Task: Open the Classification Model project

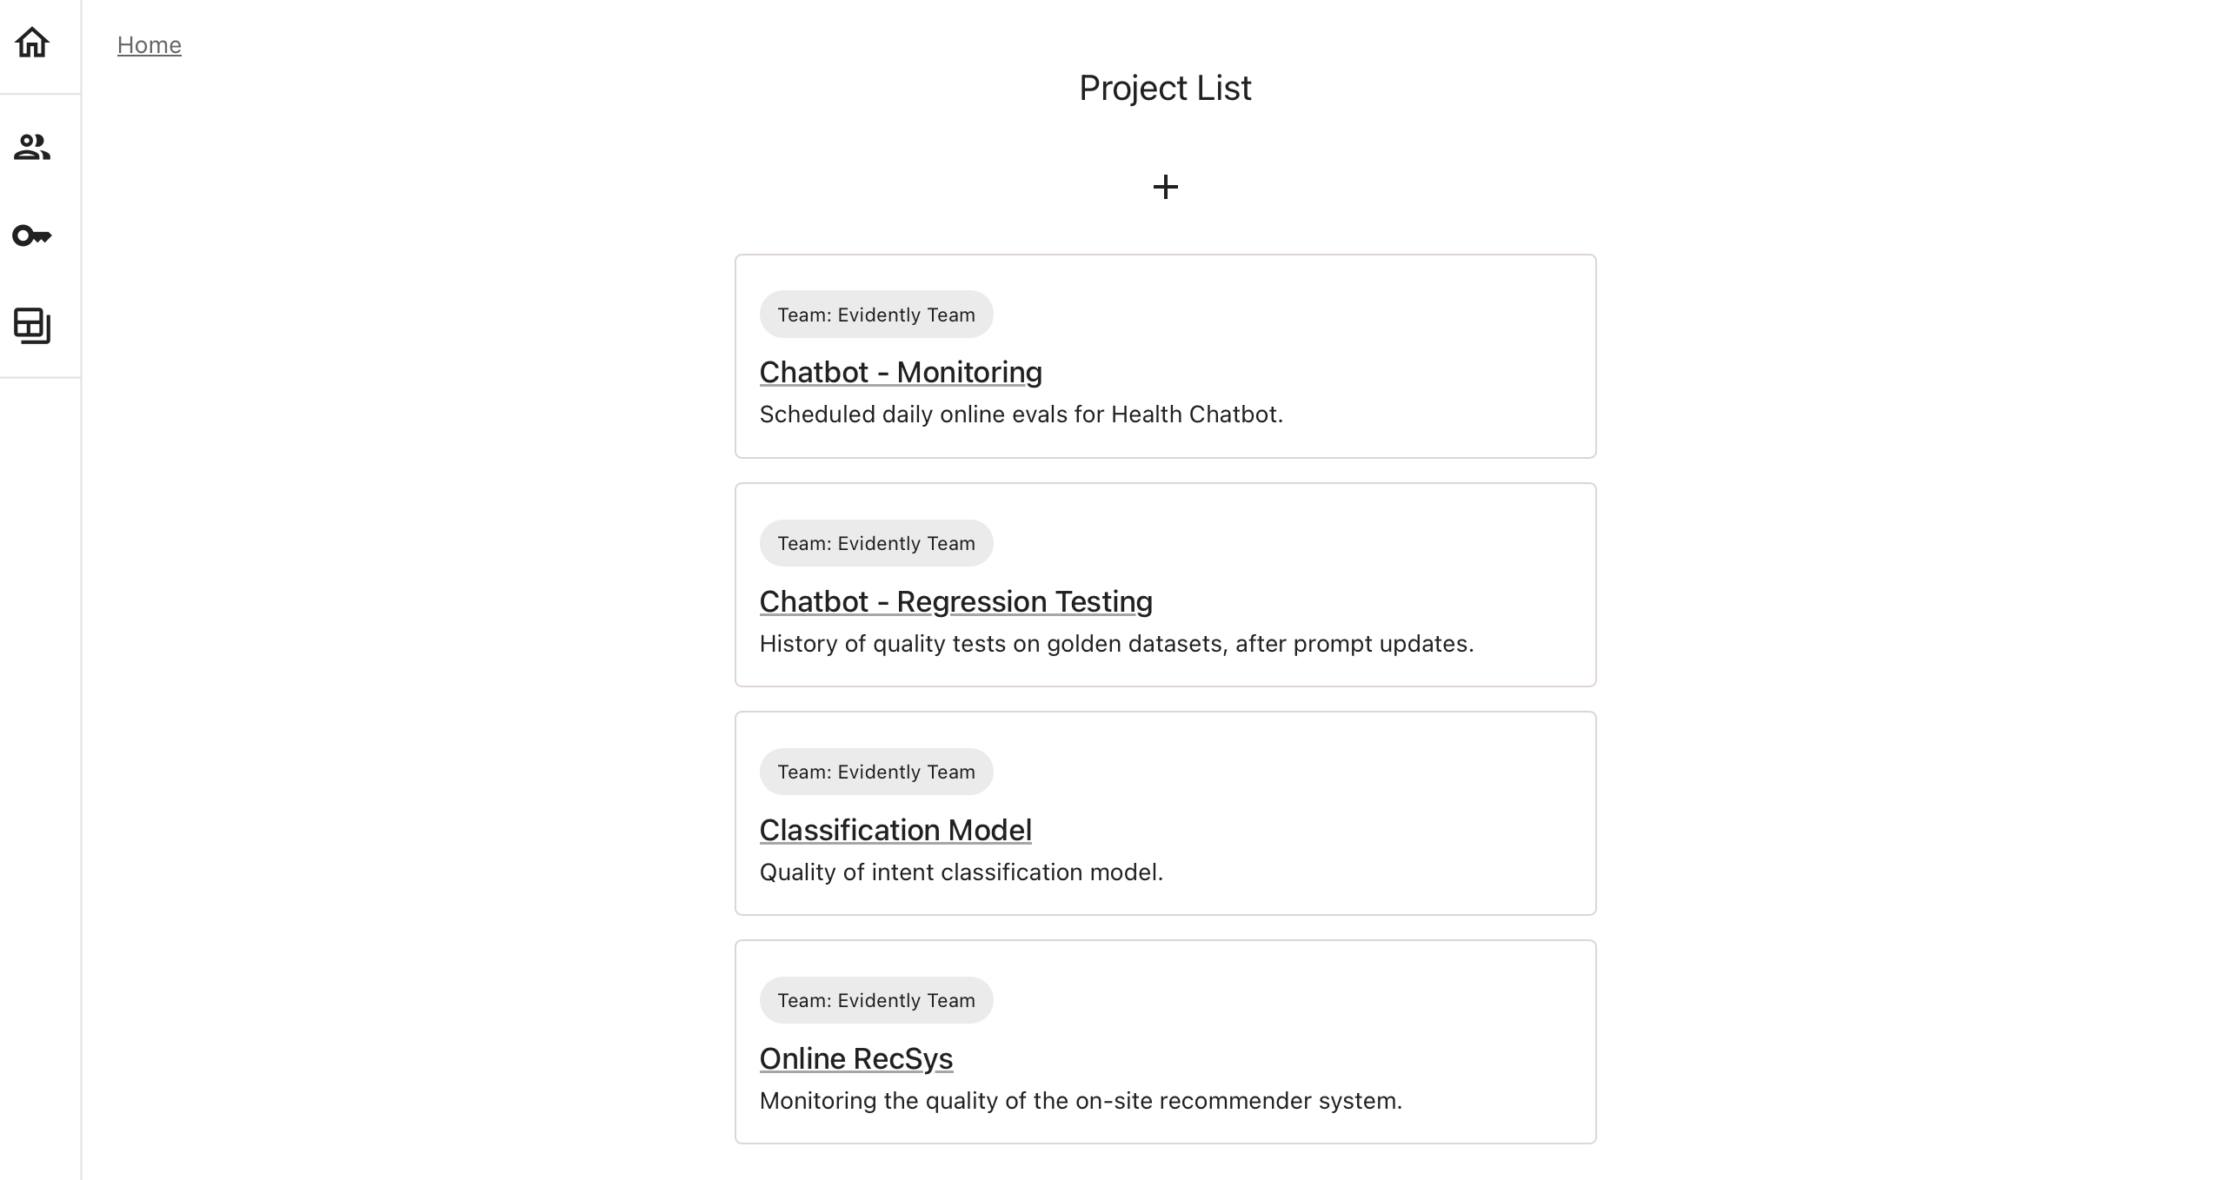Action: pos(895,830)
